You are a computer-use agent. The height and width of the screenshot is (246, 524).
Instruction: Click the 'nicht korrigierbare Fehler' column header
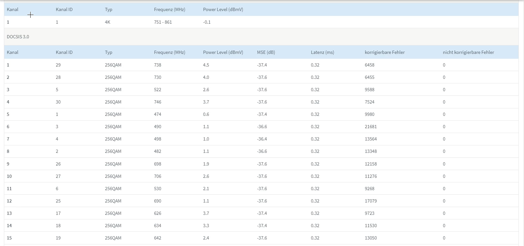(x=468, y=52)
